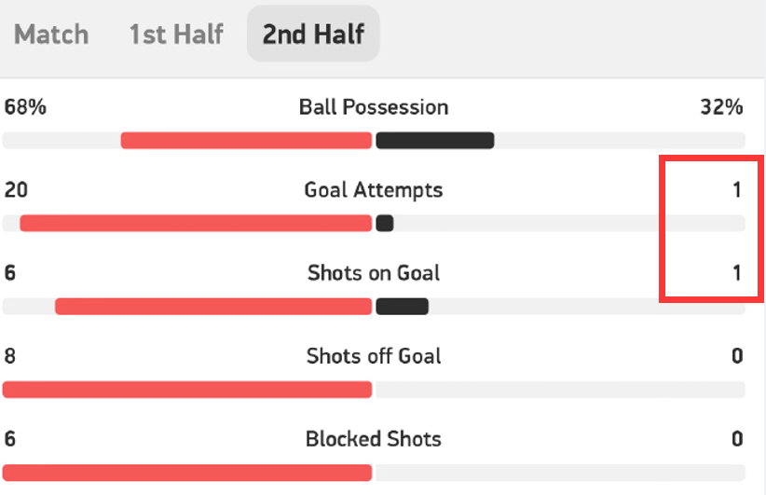Open the 1st Half tab

pos(176,34)
